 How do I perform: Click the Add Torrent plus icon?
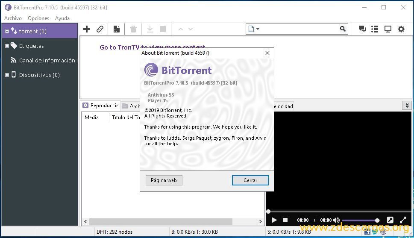[x=87, y=29]
